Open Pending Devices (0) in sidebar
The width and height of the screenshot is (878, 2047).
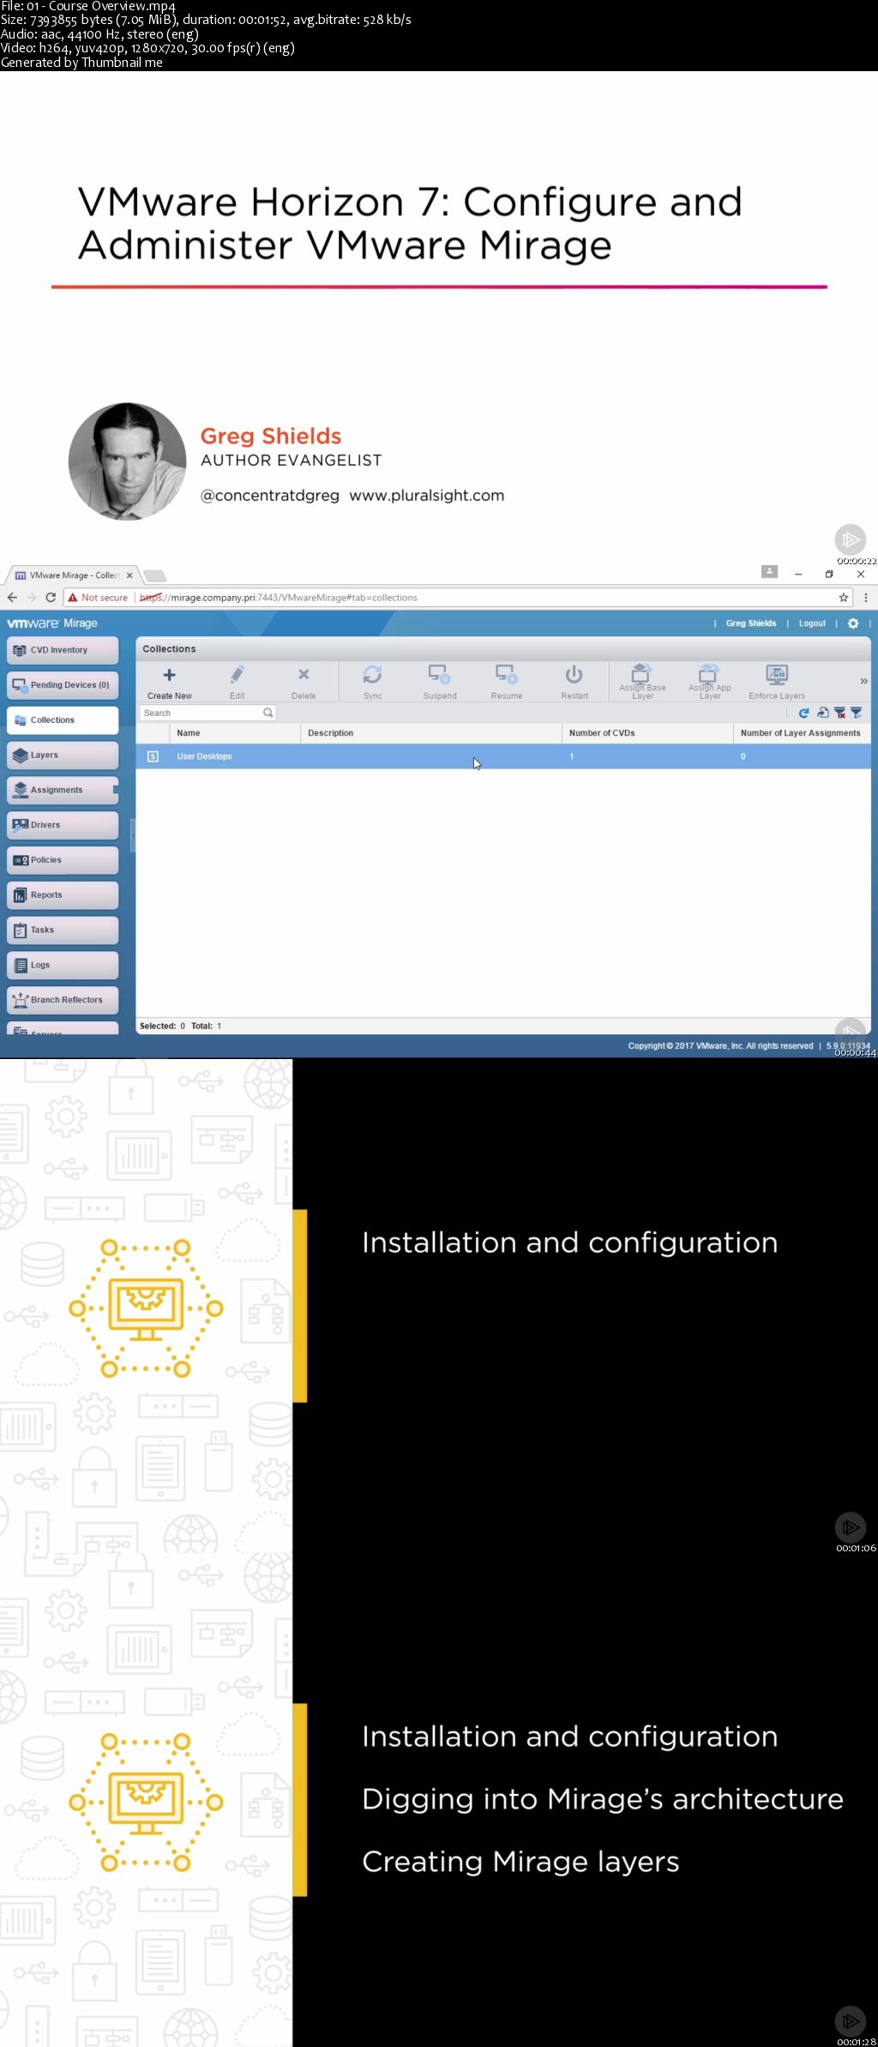point(63,685)
